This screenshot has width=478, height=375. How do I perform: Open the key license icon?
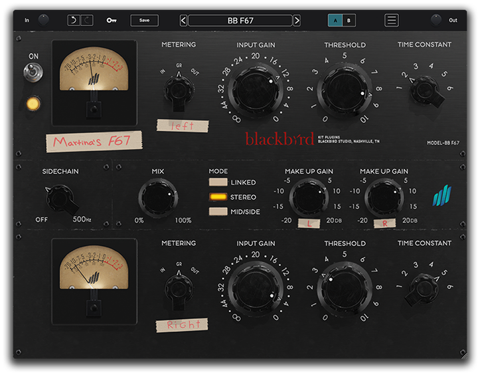[111, 21]
